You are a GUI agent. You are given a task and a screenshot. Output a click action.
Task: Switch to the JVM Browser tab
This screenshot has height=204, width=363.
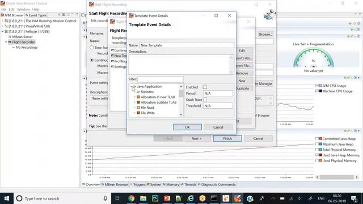pyautogui.click(x=12, y=15)
